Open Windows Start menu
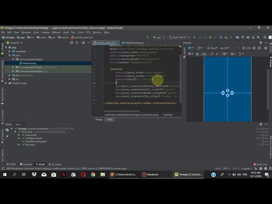 5,175
